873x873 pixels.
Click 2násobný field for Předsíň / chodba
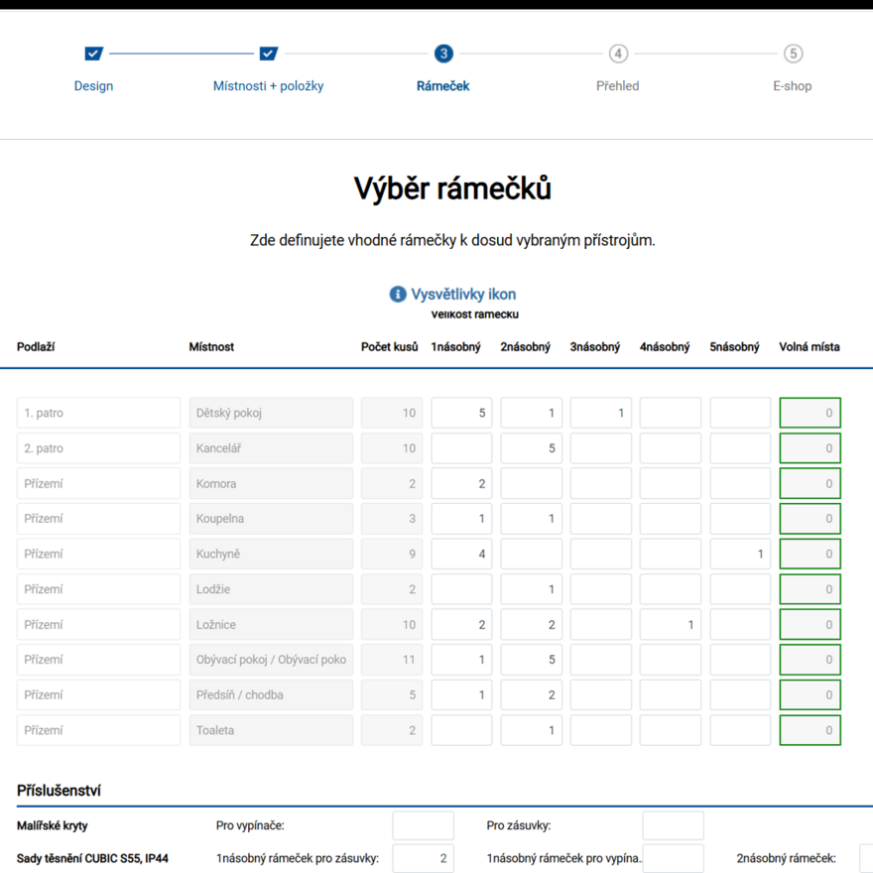point(531,694)
